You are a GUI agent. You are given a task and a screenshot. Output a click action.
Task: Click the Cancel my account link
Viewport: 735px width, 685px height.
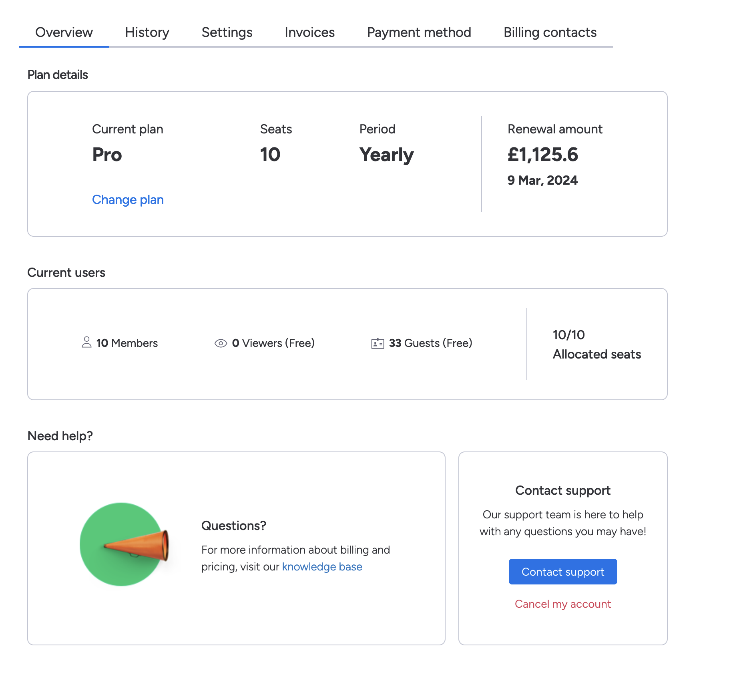coord(562,604)
